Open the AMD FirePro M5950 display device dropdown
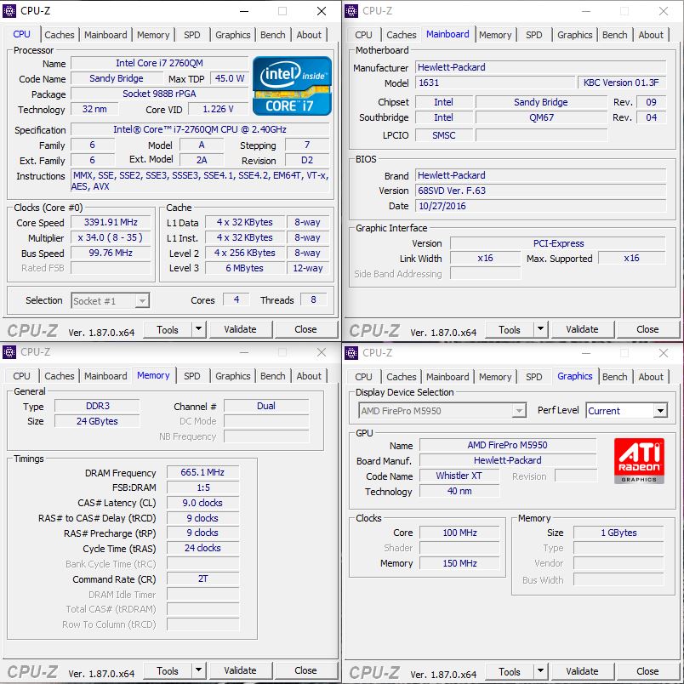Image resolution: width=684 pixels, height=684 pixels. coord(442,411)
